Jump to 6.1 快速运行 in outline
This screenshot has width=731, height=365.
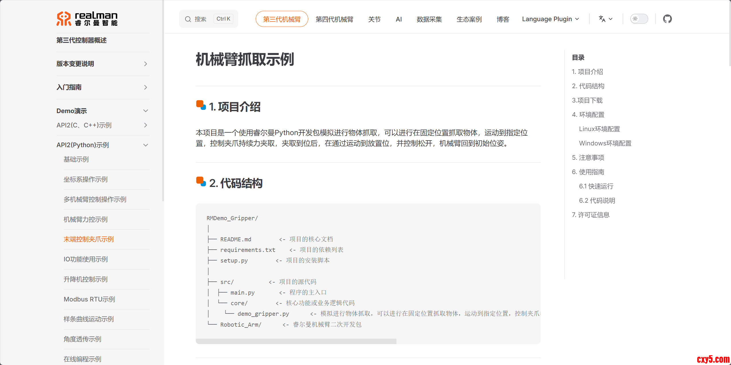click(596, 186)
